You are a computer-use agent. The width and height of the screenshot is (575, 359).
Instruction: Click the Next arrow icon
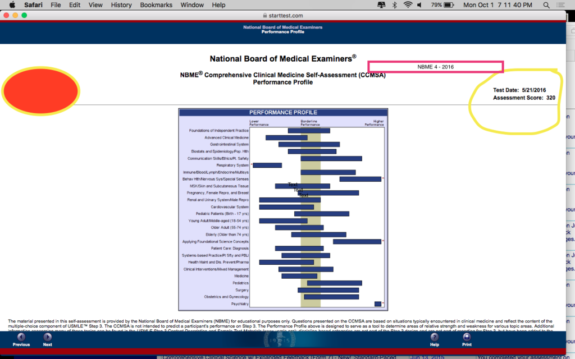(47, 337)
